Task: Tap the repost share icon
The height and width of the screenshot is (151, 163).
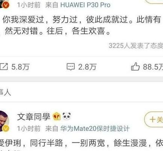Action: 4,66
